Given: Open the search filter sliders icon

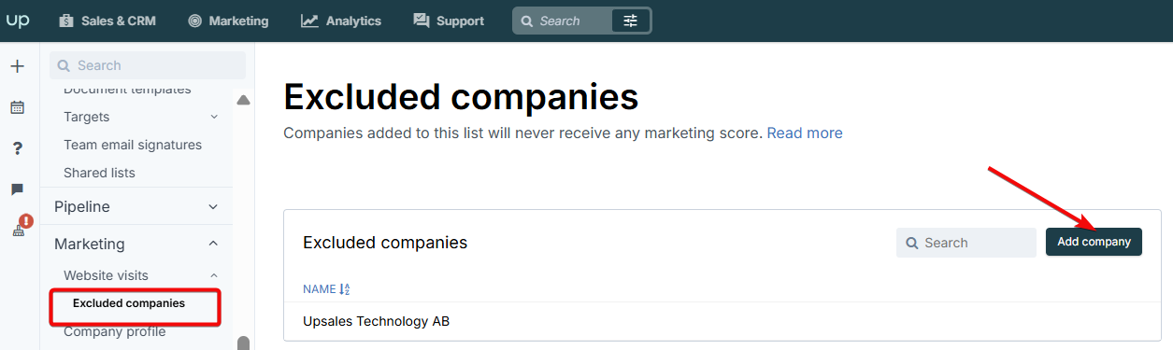Looking at the screenshot, I should tap(630, 21).
